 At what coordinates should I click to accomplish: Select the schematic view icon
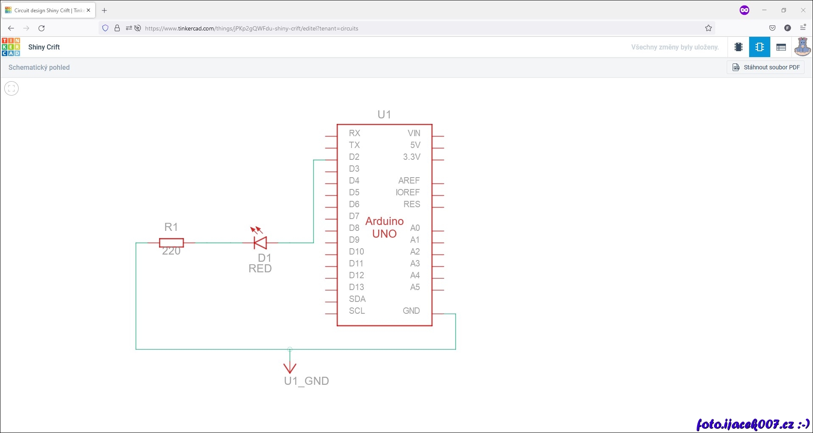pyautogui.click(x=760, y=47)
